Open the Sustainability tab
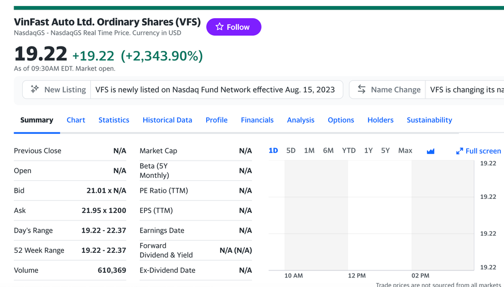 tap(429, 120)
